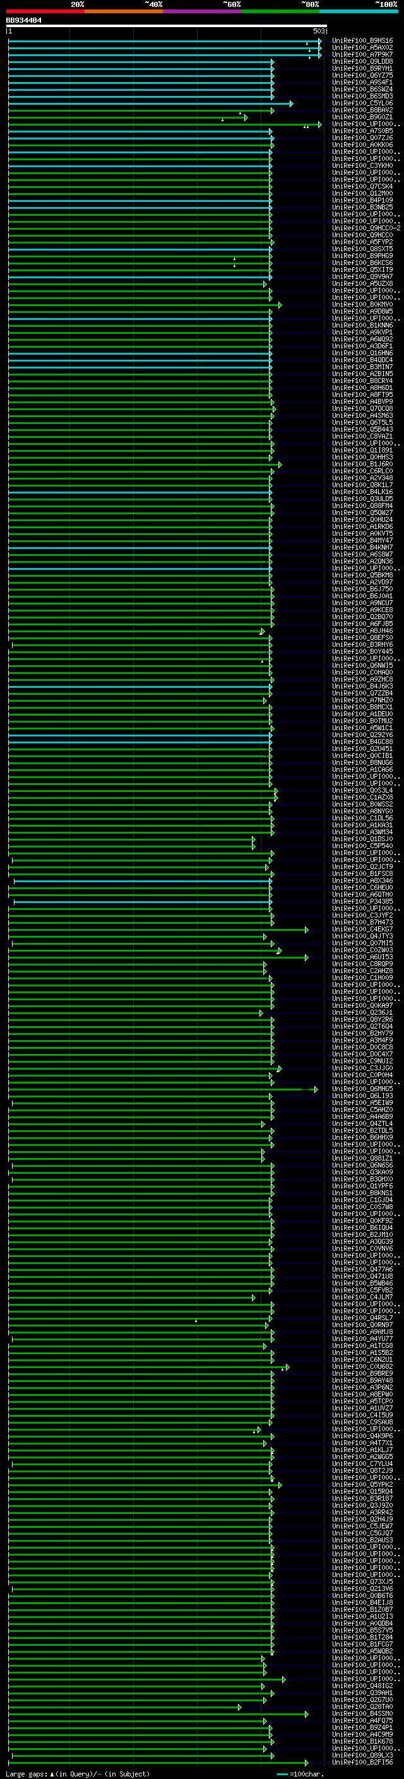Select hit label UniRef100_B0KMV0
Viewport: 404px width, 1779px height.
(x=362, y=305)
